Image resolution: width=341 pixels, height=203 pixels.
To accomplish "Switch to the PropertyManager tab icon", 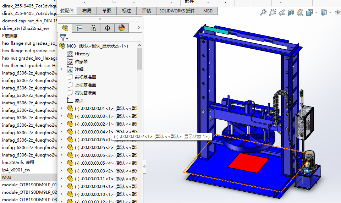I will click(x=79, y=28).
